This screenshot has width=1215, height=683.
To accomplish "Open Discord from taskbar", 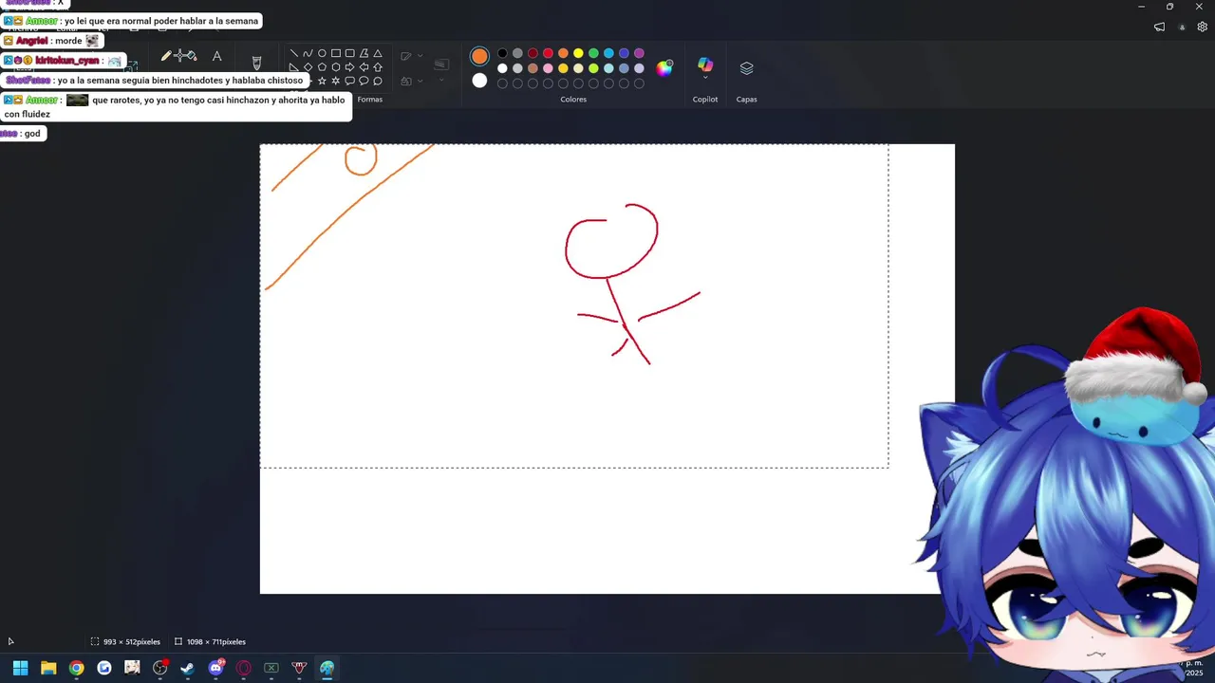I will [x=215, y=668].
